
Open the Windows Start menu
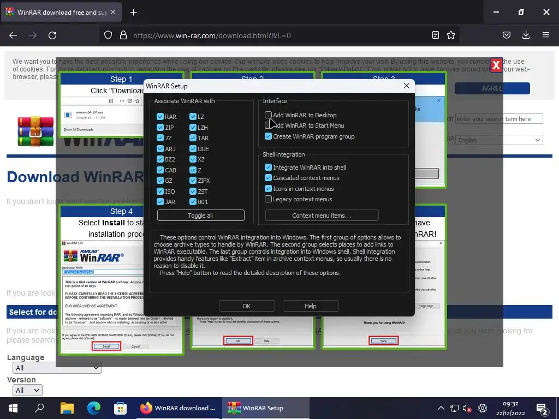pos(13,408)
